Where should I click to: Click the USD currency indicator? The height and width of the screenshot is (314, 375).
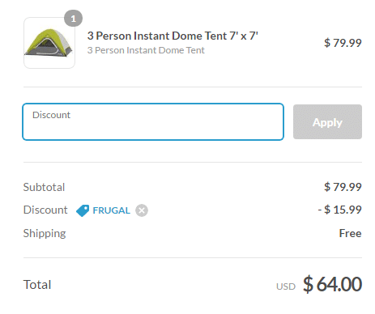click(x=286, y=286)
